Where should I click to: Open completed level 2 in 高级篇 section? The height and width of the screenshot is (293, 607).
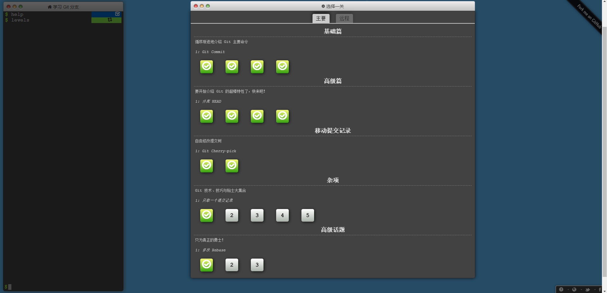tap(232, 116)
